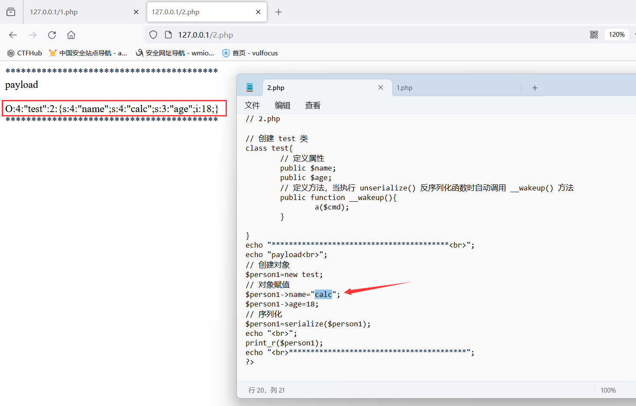The image size is (636, 406).
Task: Open the tab list icon
Action: (x=11, y=12)
